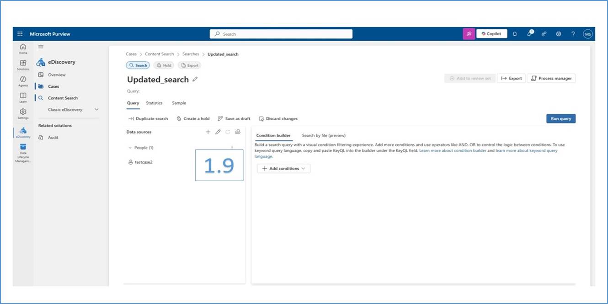Click the pink icon next to Copilot
The height and width of the screenshot is (304, 608).
point(469,34)
